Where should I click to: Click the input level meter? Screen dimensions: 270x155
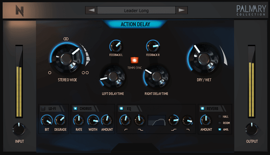pyautogui.click(x=19, y=81)
